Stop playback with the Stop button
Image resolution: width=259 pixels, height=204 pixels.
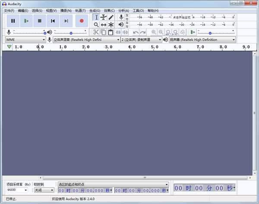pos(40,21)
